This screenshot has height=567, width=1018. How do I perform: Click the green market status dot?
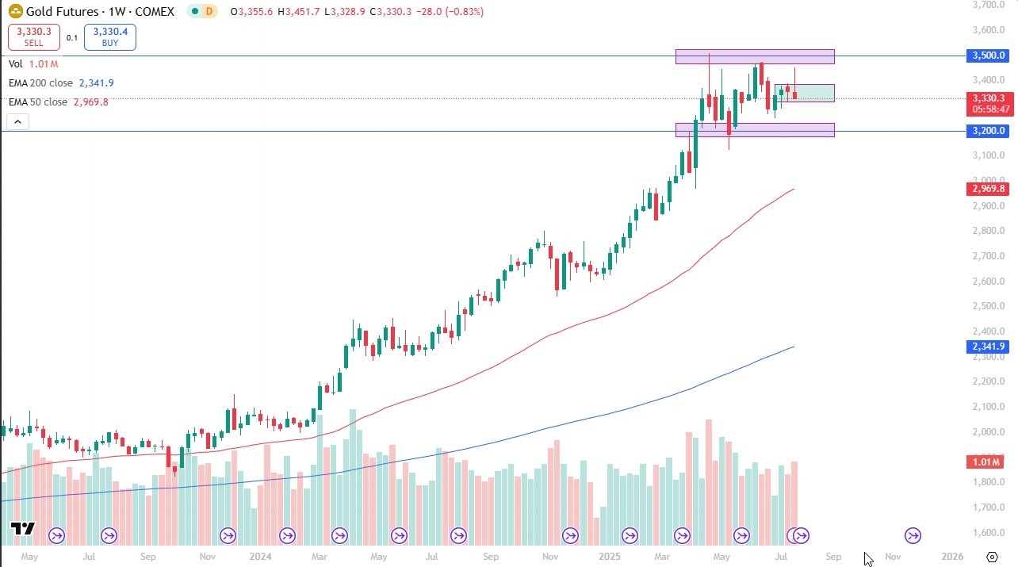point(193,12)
